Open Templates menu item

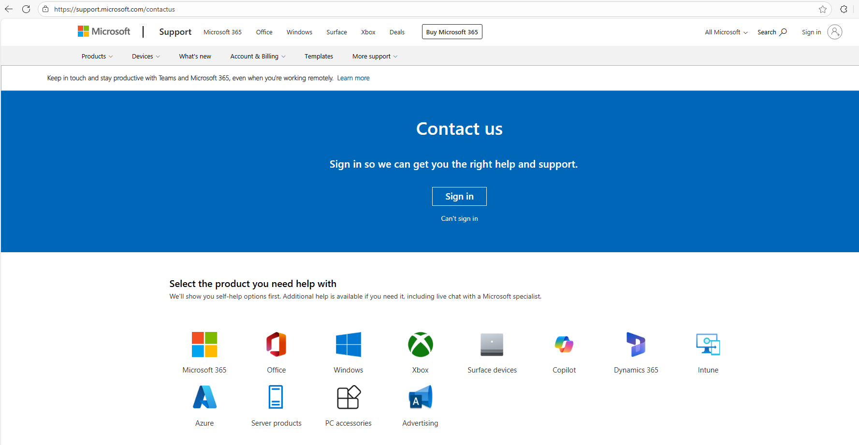319,57
